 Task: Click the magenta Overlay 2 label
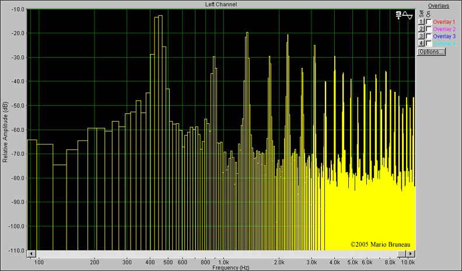pyautogui.click(x=444, y=29)
